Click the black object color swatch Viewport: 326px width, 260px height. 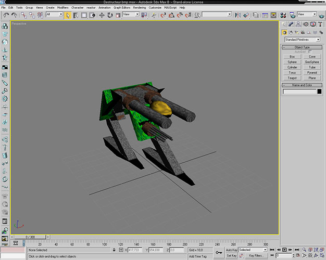click(320, 92)
